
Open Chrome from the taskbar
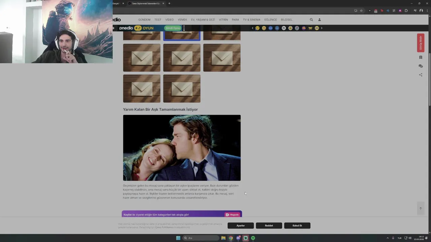click(231, 238)
